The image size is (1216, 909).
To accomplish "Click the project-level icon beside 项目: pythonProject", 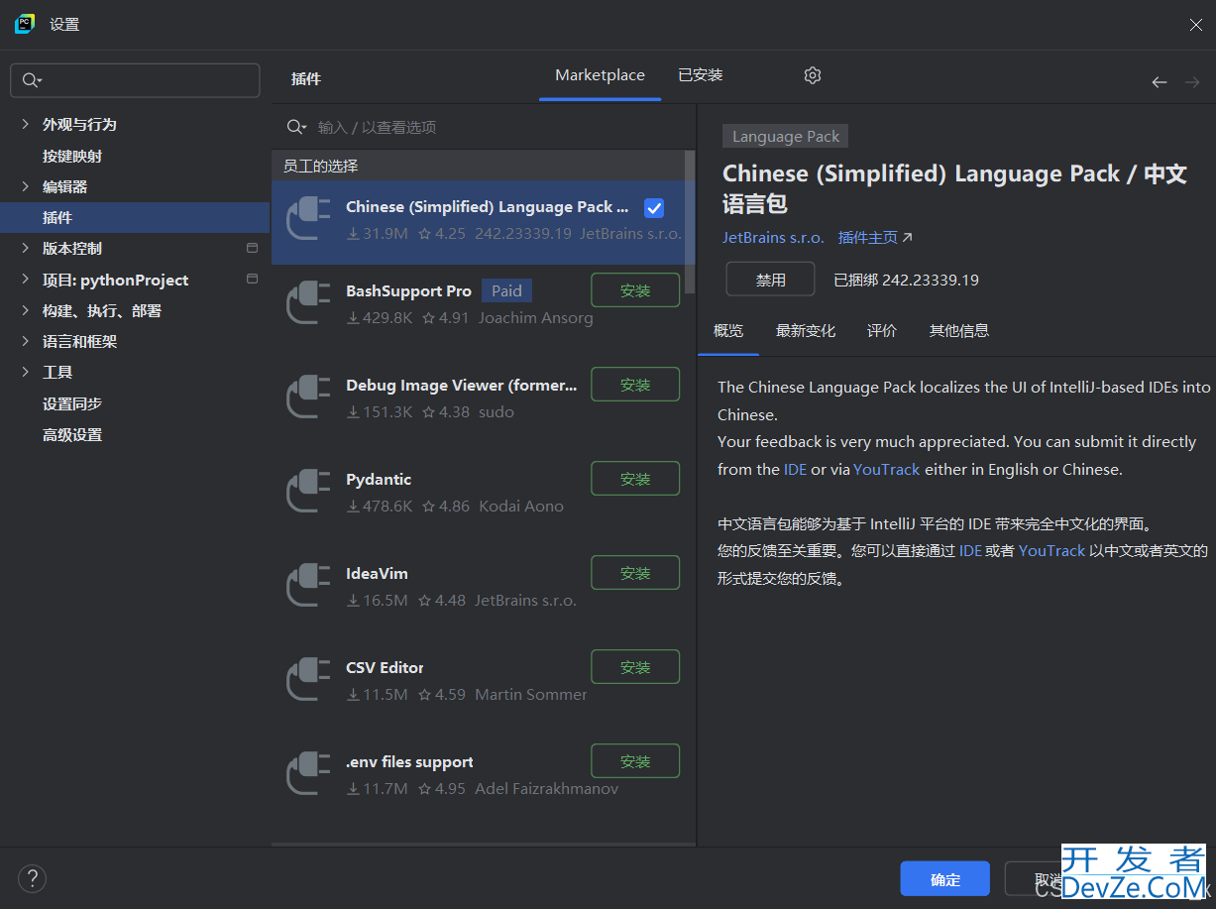I will point(252,280).
